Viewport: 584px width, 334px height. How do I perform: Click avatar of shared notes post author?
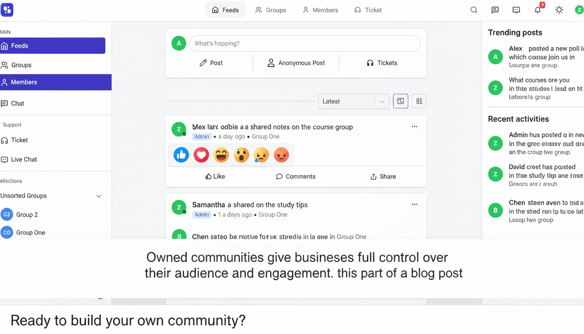tap(179, 129)
